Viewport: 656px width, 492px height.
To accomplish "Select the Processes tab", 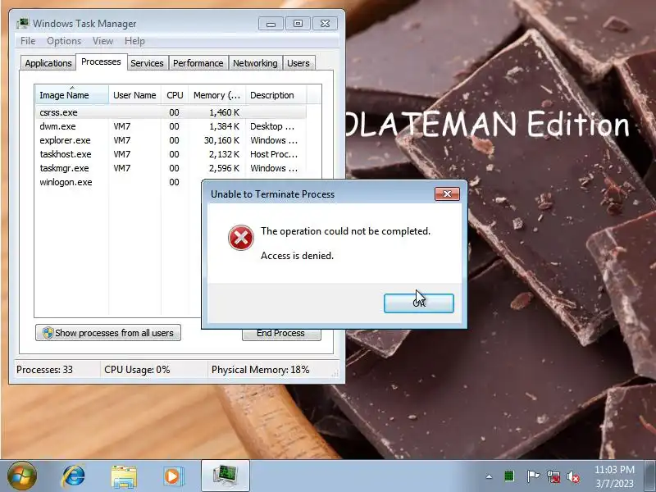I will tap(101, 62).
